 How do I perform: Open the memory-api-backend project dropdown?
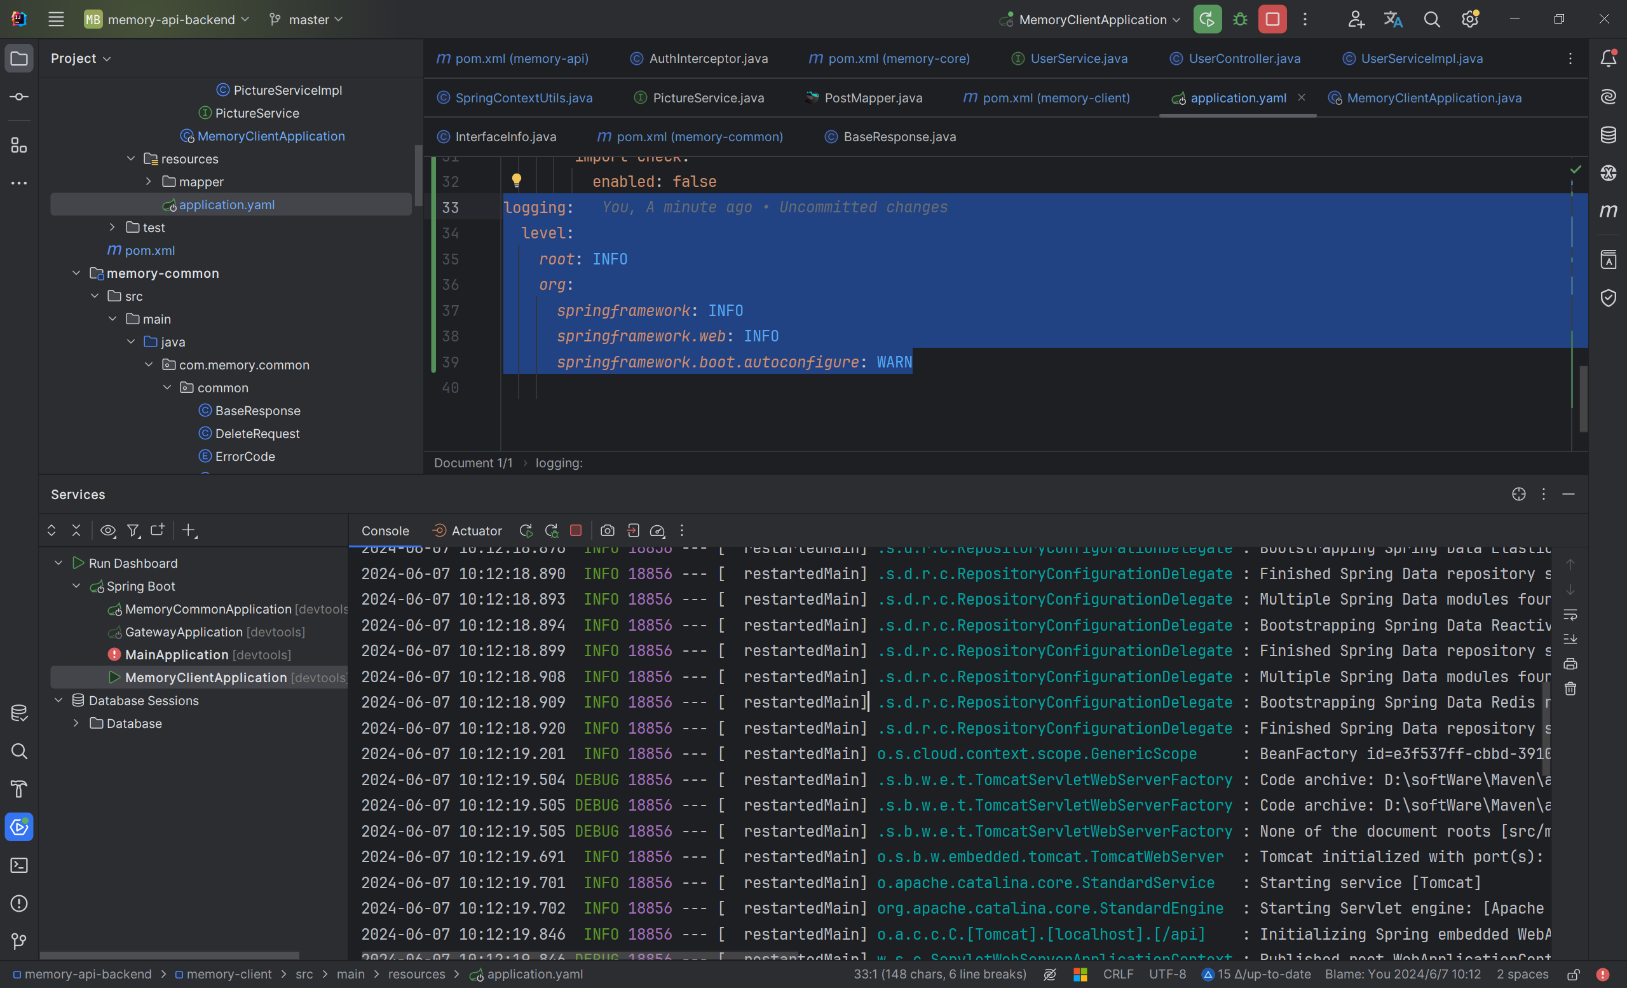point(167,19)
